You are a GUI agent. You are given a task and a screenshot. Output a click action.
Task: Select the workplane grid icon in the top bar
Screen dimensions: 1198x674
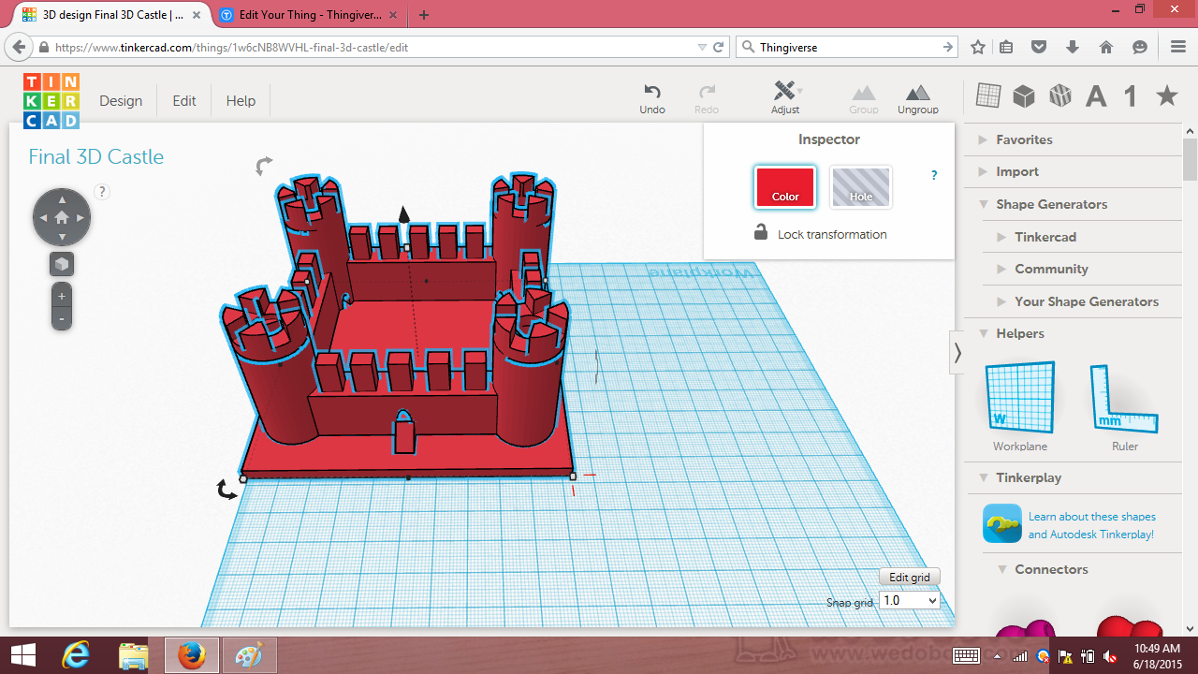click(x=988, y=95)
